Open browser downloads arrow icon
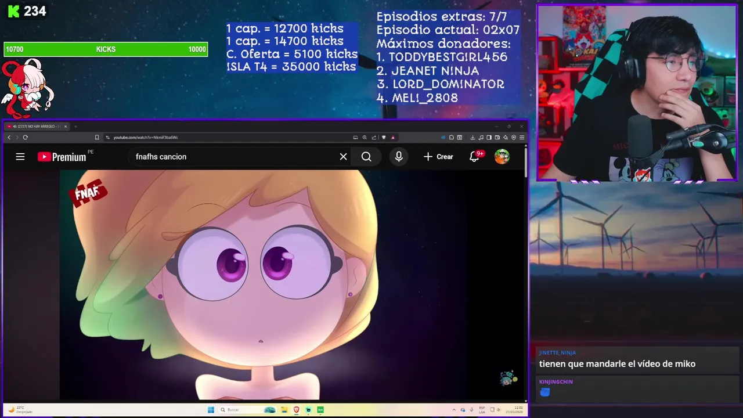This screenshot has width=743, height=418. [473, 138]
